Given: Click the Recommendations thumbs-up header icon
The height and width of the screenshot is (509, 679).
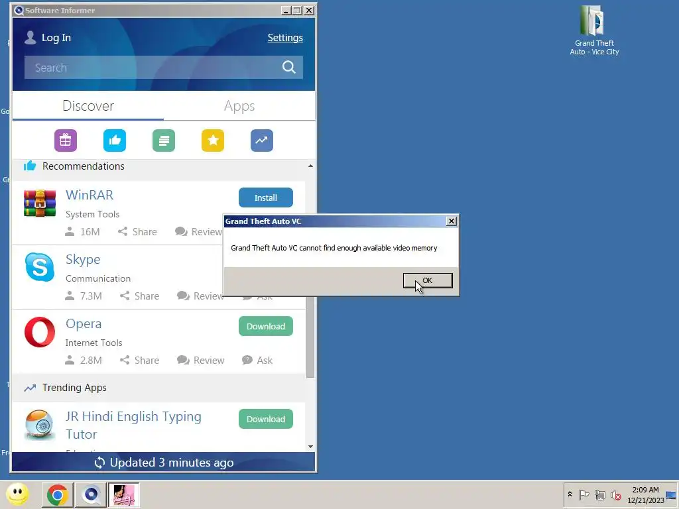Looking at the screenshot, I should click(30, 166).
